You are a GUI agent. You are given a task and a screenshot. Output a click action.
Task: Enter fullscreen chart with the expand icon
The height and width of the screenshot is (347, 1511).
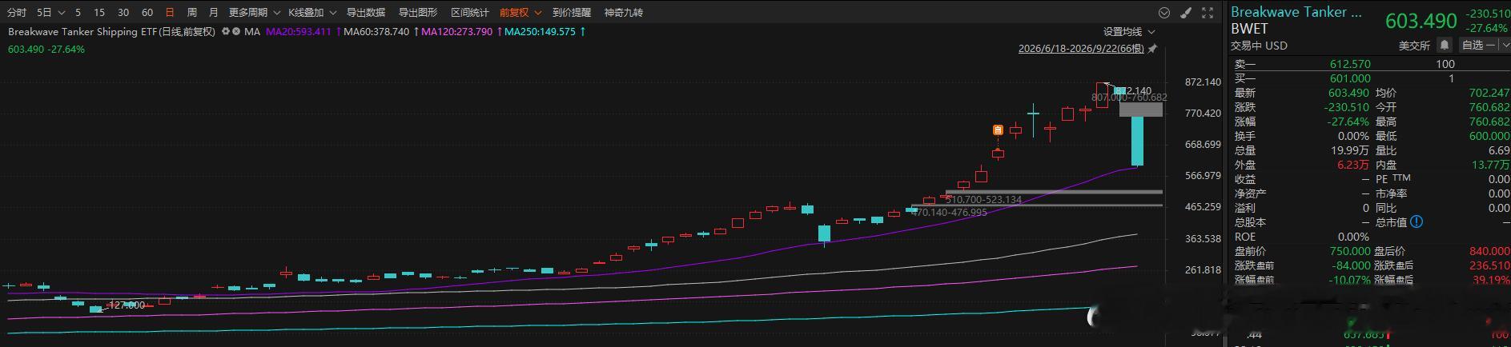[1208, 12]
